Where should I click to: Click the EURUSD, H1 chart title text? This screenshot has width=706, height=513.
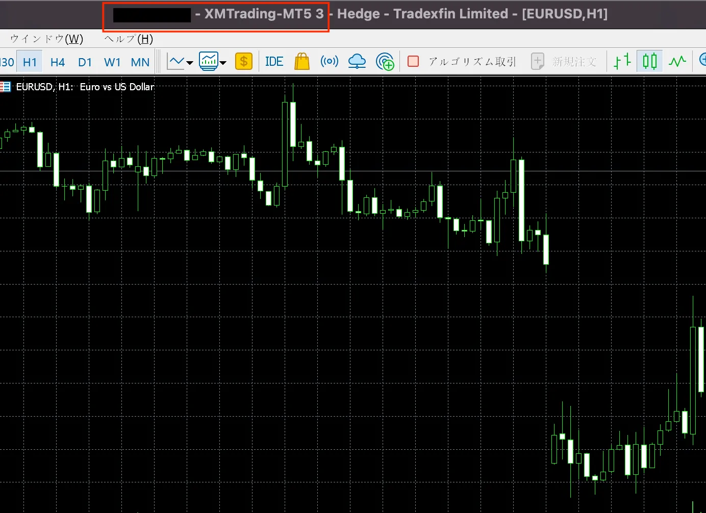tap(85, 87)
